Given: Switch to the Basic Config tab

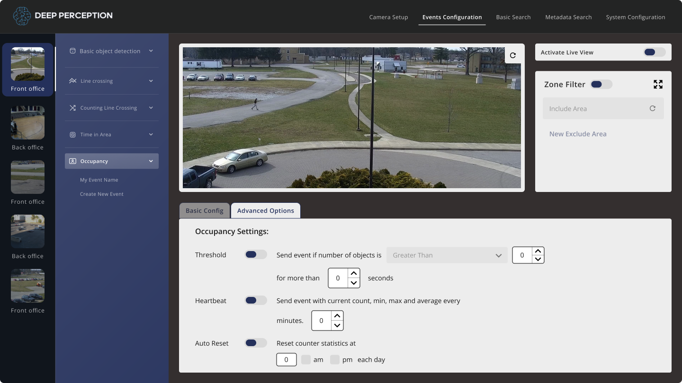Looking at the screenshot, I should 205,210.
